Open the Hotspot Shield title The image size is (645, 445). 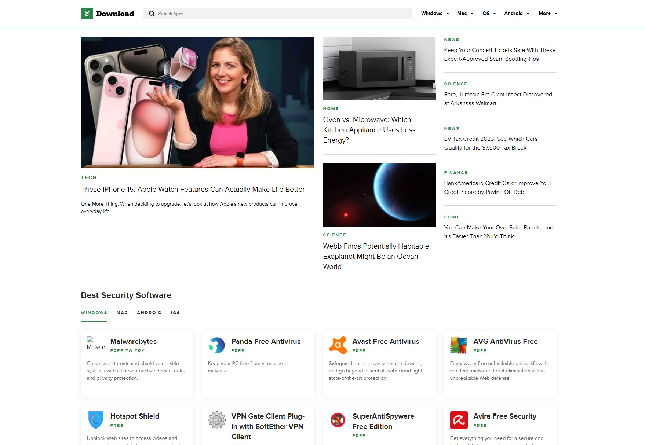[135, 416]
